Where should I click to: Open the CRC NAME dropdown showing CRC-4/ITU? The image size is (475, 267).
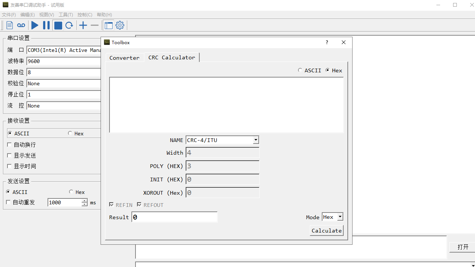[x=256, y=140]
